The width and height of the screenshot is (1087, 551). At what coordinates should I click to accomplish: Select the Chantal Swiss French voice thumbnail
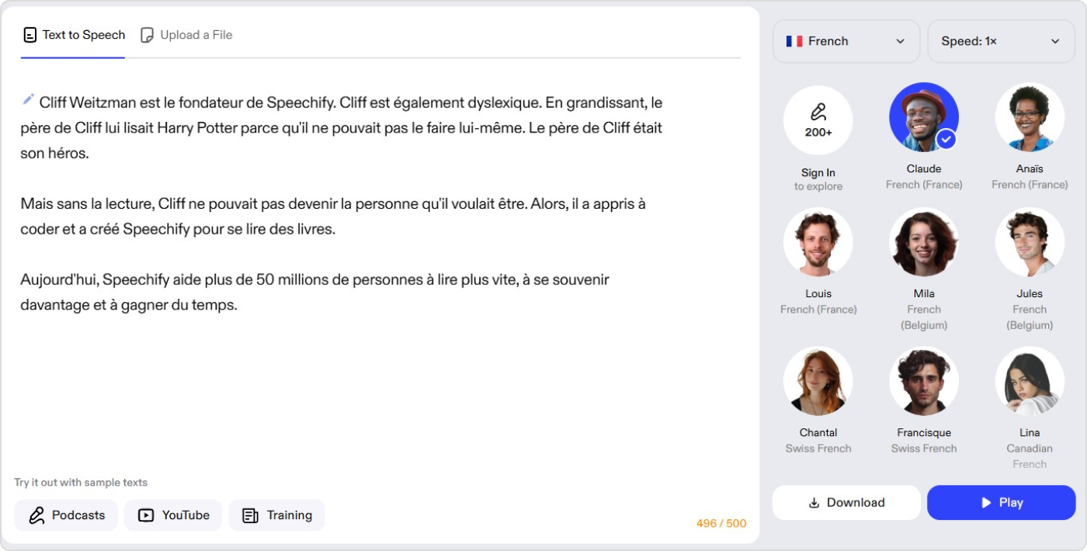818,381
